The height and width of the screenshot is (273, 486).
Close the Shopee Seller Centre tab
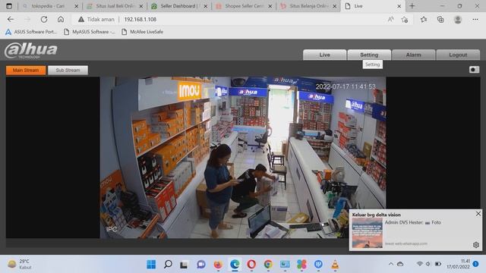click(270, 6)
